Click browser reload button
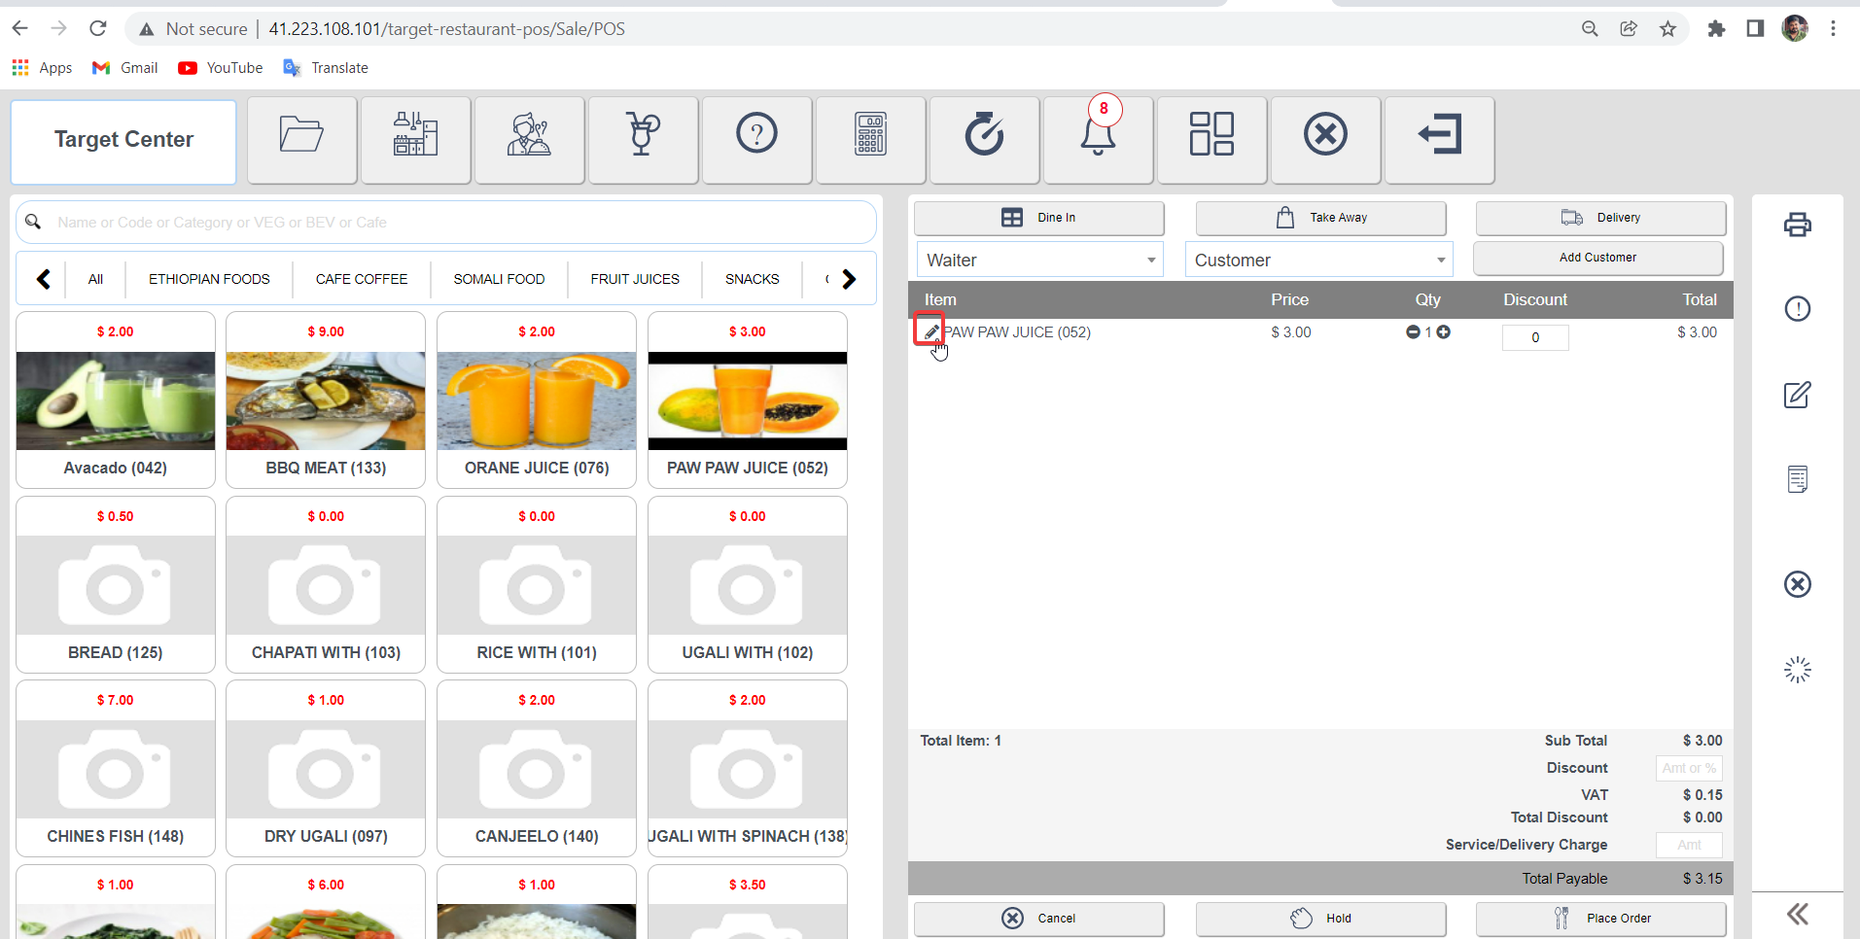Screen dimensions: 1860x939 [x=97, y=28]
